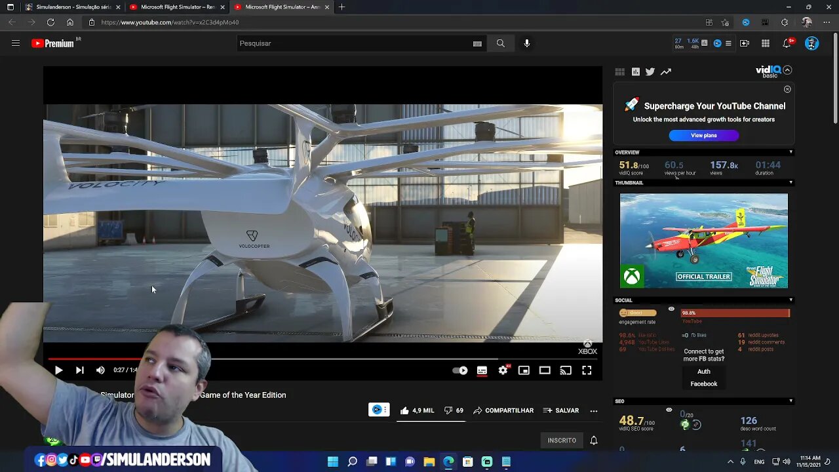Viewport: 839px width, 472px height.
Task: Open the on-screen keyboard in the search box
Action: (477, 44)
